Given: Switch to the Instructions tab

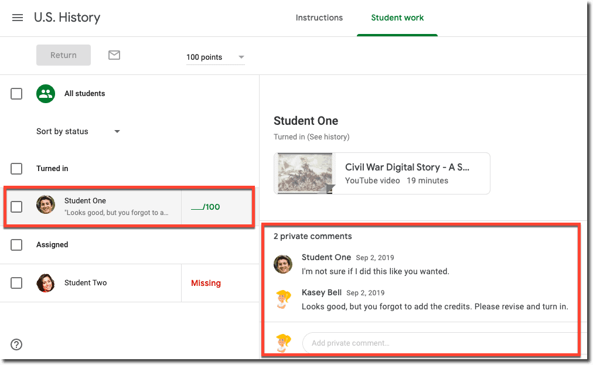Looking at the screenshot, I should 319,18.
